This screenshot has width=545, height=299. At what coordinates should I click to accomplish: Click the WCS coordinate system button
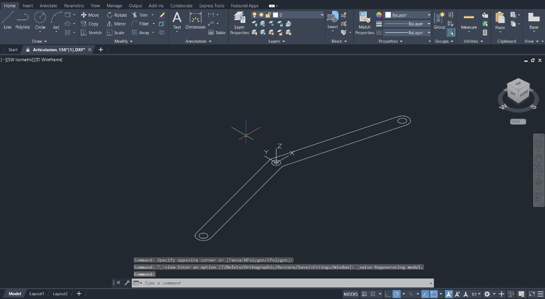tap(518, 122)
